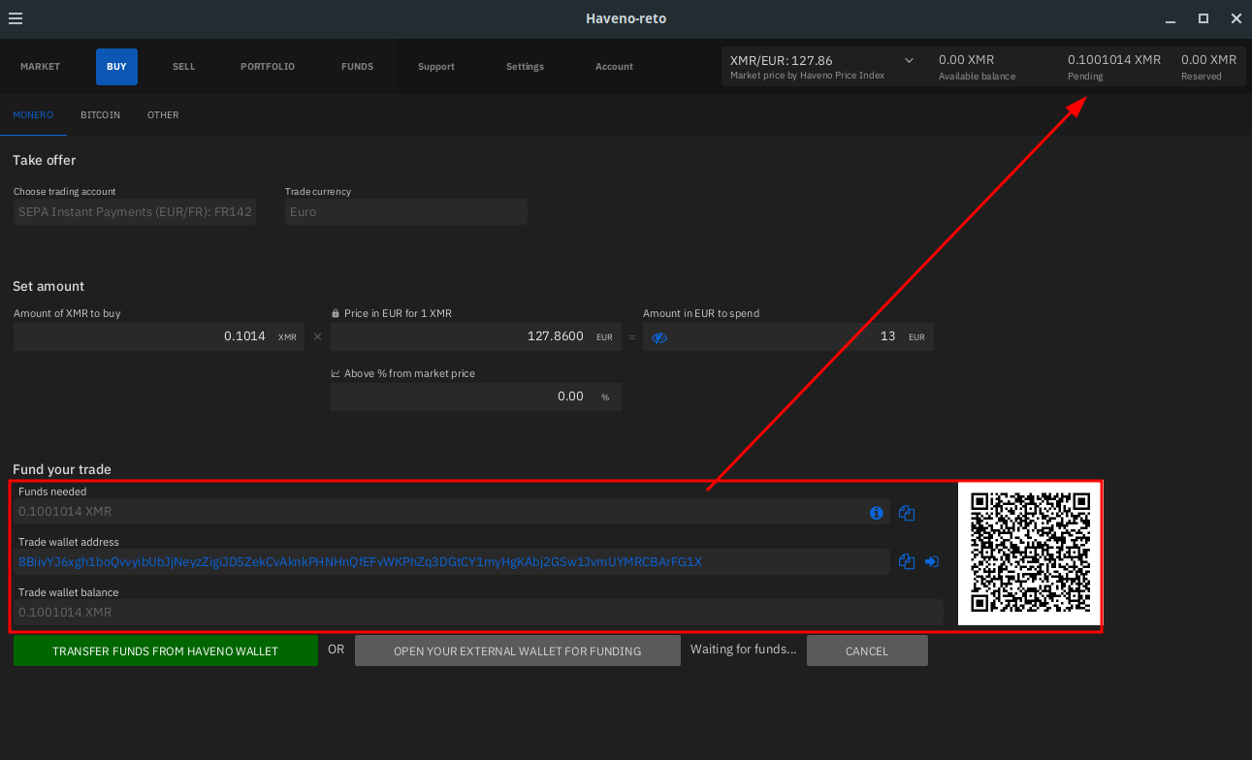Click the lock icon beside Price in EUR
Image resolution: width=1252 pixels, height=760 pixels.
pos(336,314)
